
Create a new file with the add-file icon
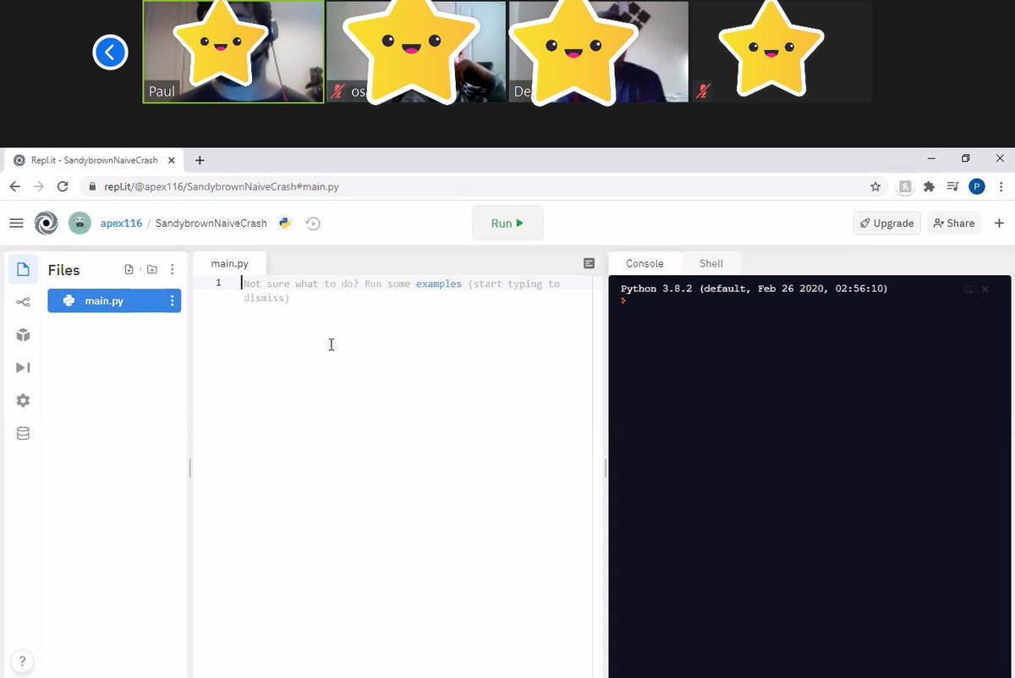point(129,269)
